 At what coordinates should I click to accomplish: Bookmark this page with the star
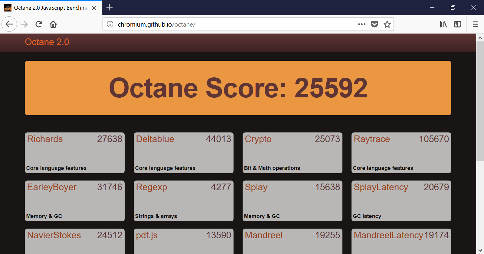tap(387, 24)
